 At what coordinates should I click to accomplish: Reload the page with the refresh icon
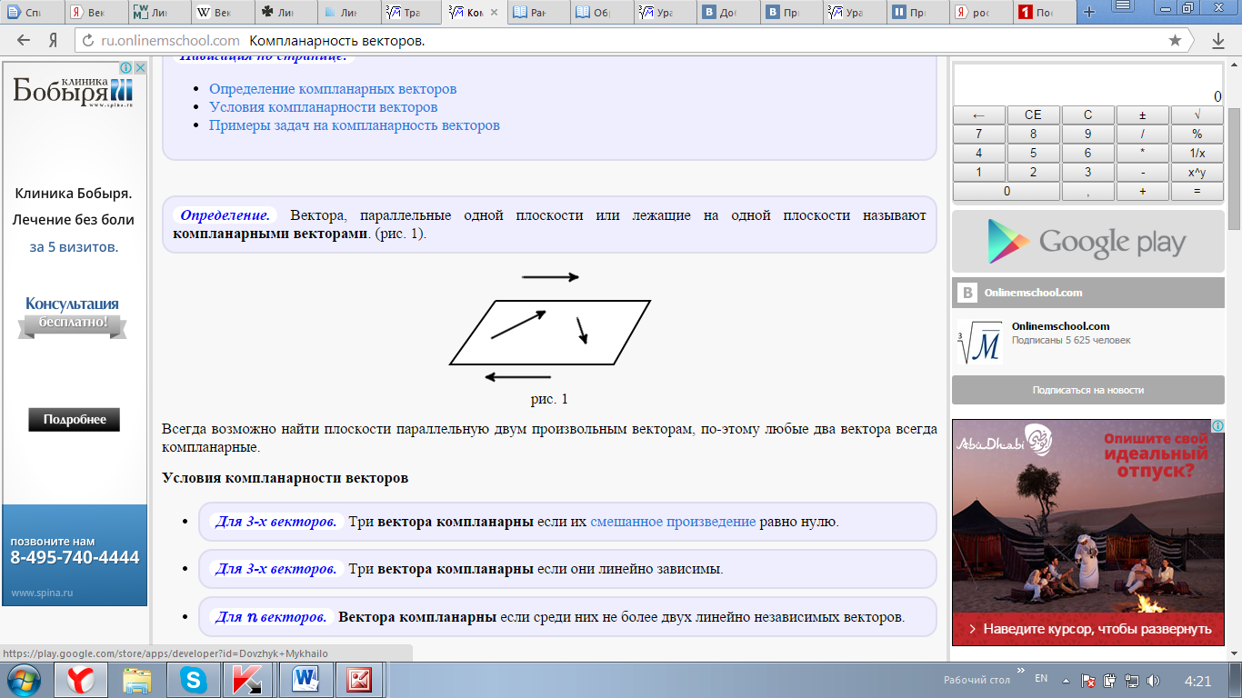(88, 41)
